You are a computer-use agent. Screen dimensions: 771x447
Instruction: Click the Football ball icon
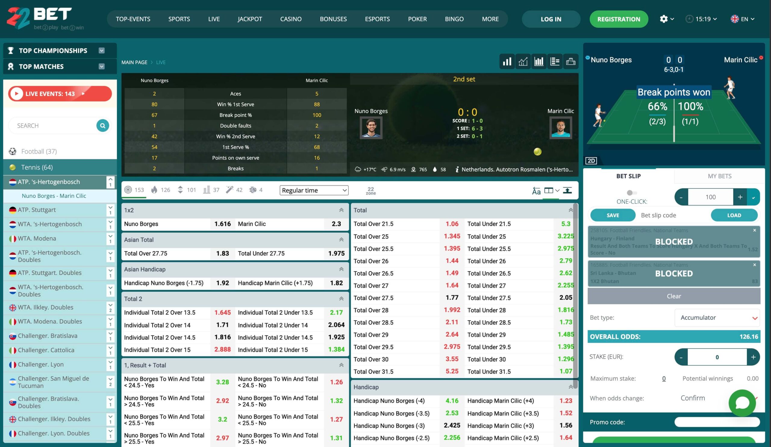pos(13,151)
